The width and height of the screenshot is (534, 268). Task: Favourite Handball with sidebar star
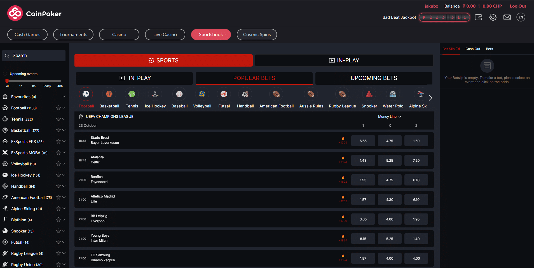coord(58,186)
